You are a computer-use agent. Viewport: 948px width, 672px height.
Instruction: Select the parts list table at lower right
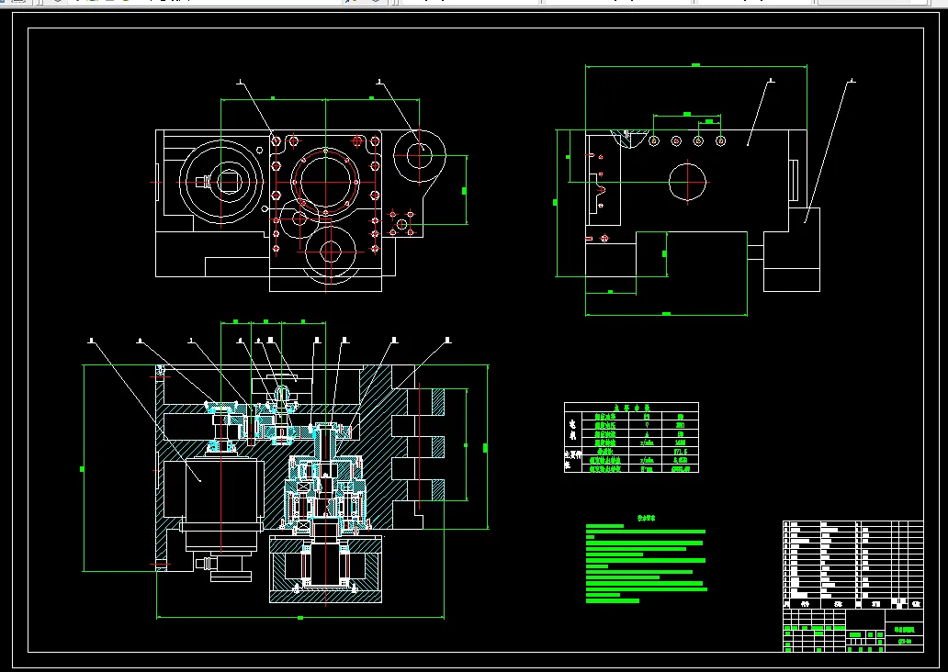[x=853, y=565]
